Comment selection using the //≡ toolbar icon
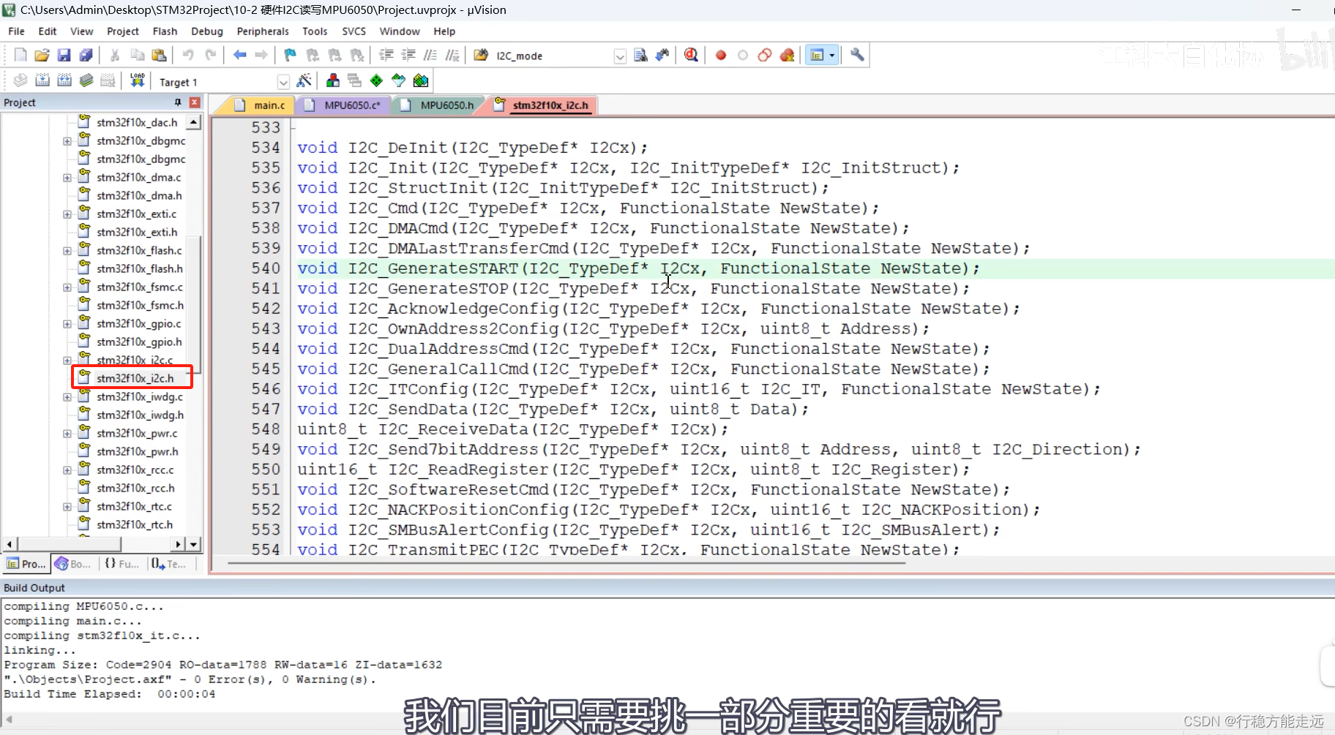Screen dimensions: 1335x735 pos(430,56)
